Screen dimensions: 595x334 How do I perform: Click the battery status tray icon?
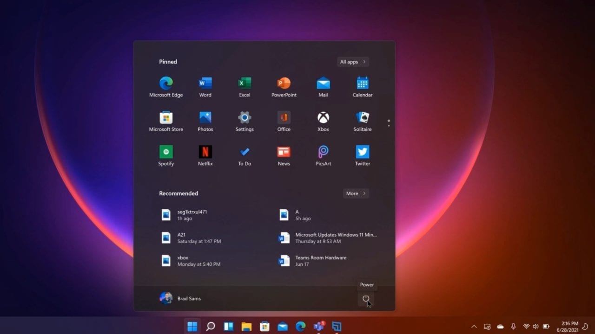point(546,327)
